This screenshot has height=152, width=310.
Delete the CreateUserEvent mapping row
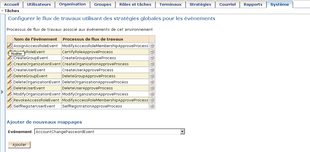tap(152, 70)
